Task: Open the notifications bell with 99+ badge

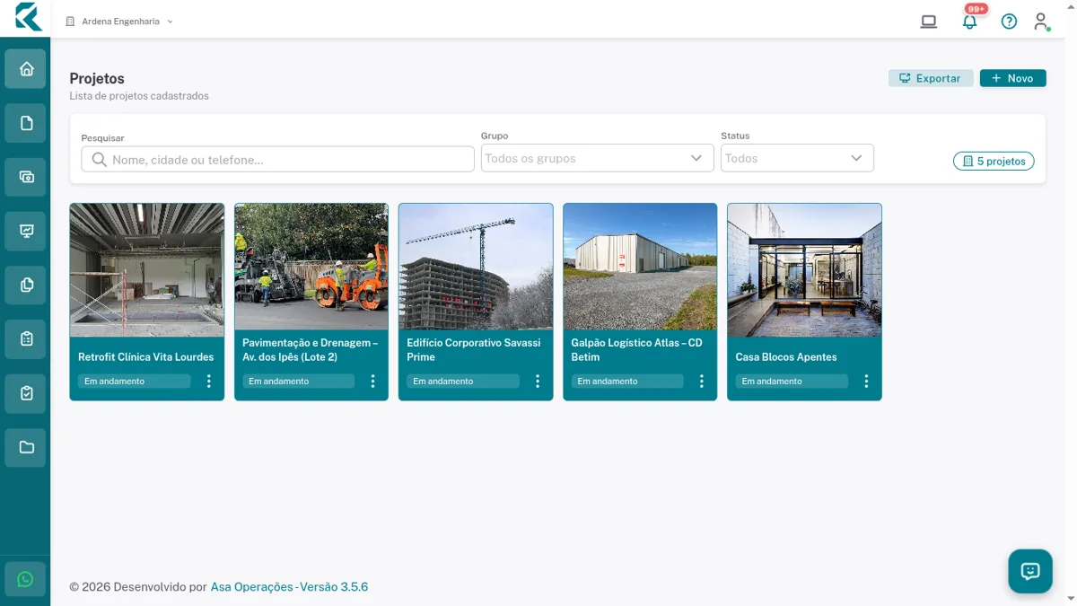Action: (970, 21)
